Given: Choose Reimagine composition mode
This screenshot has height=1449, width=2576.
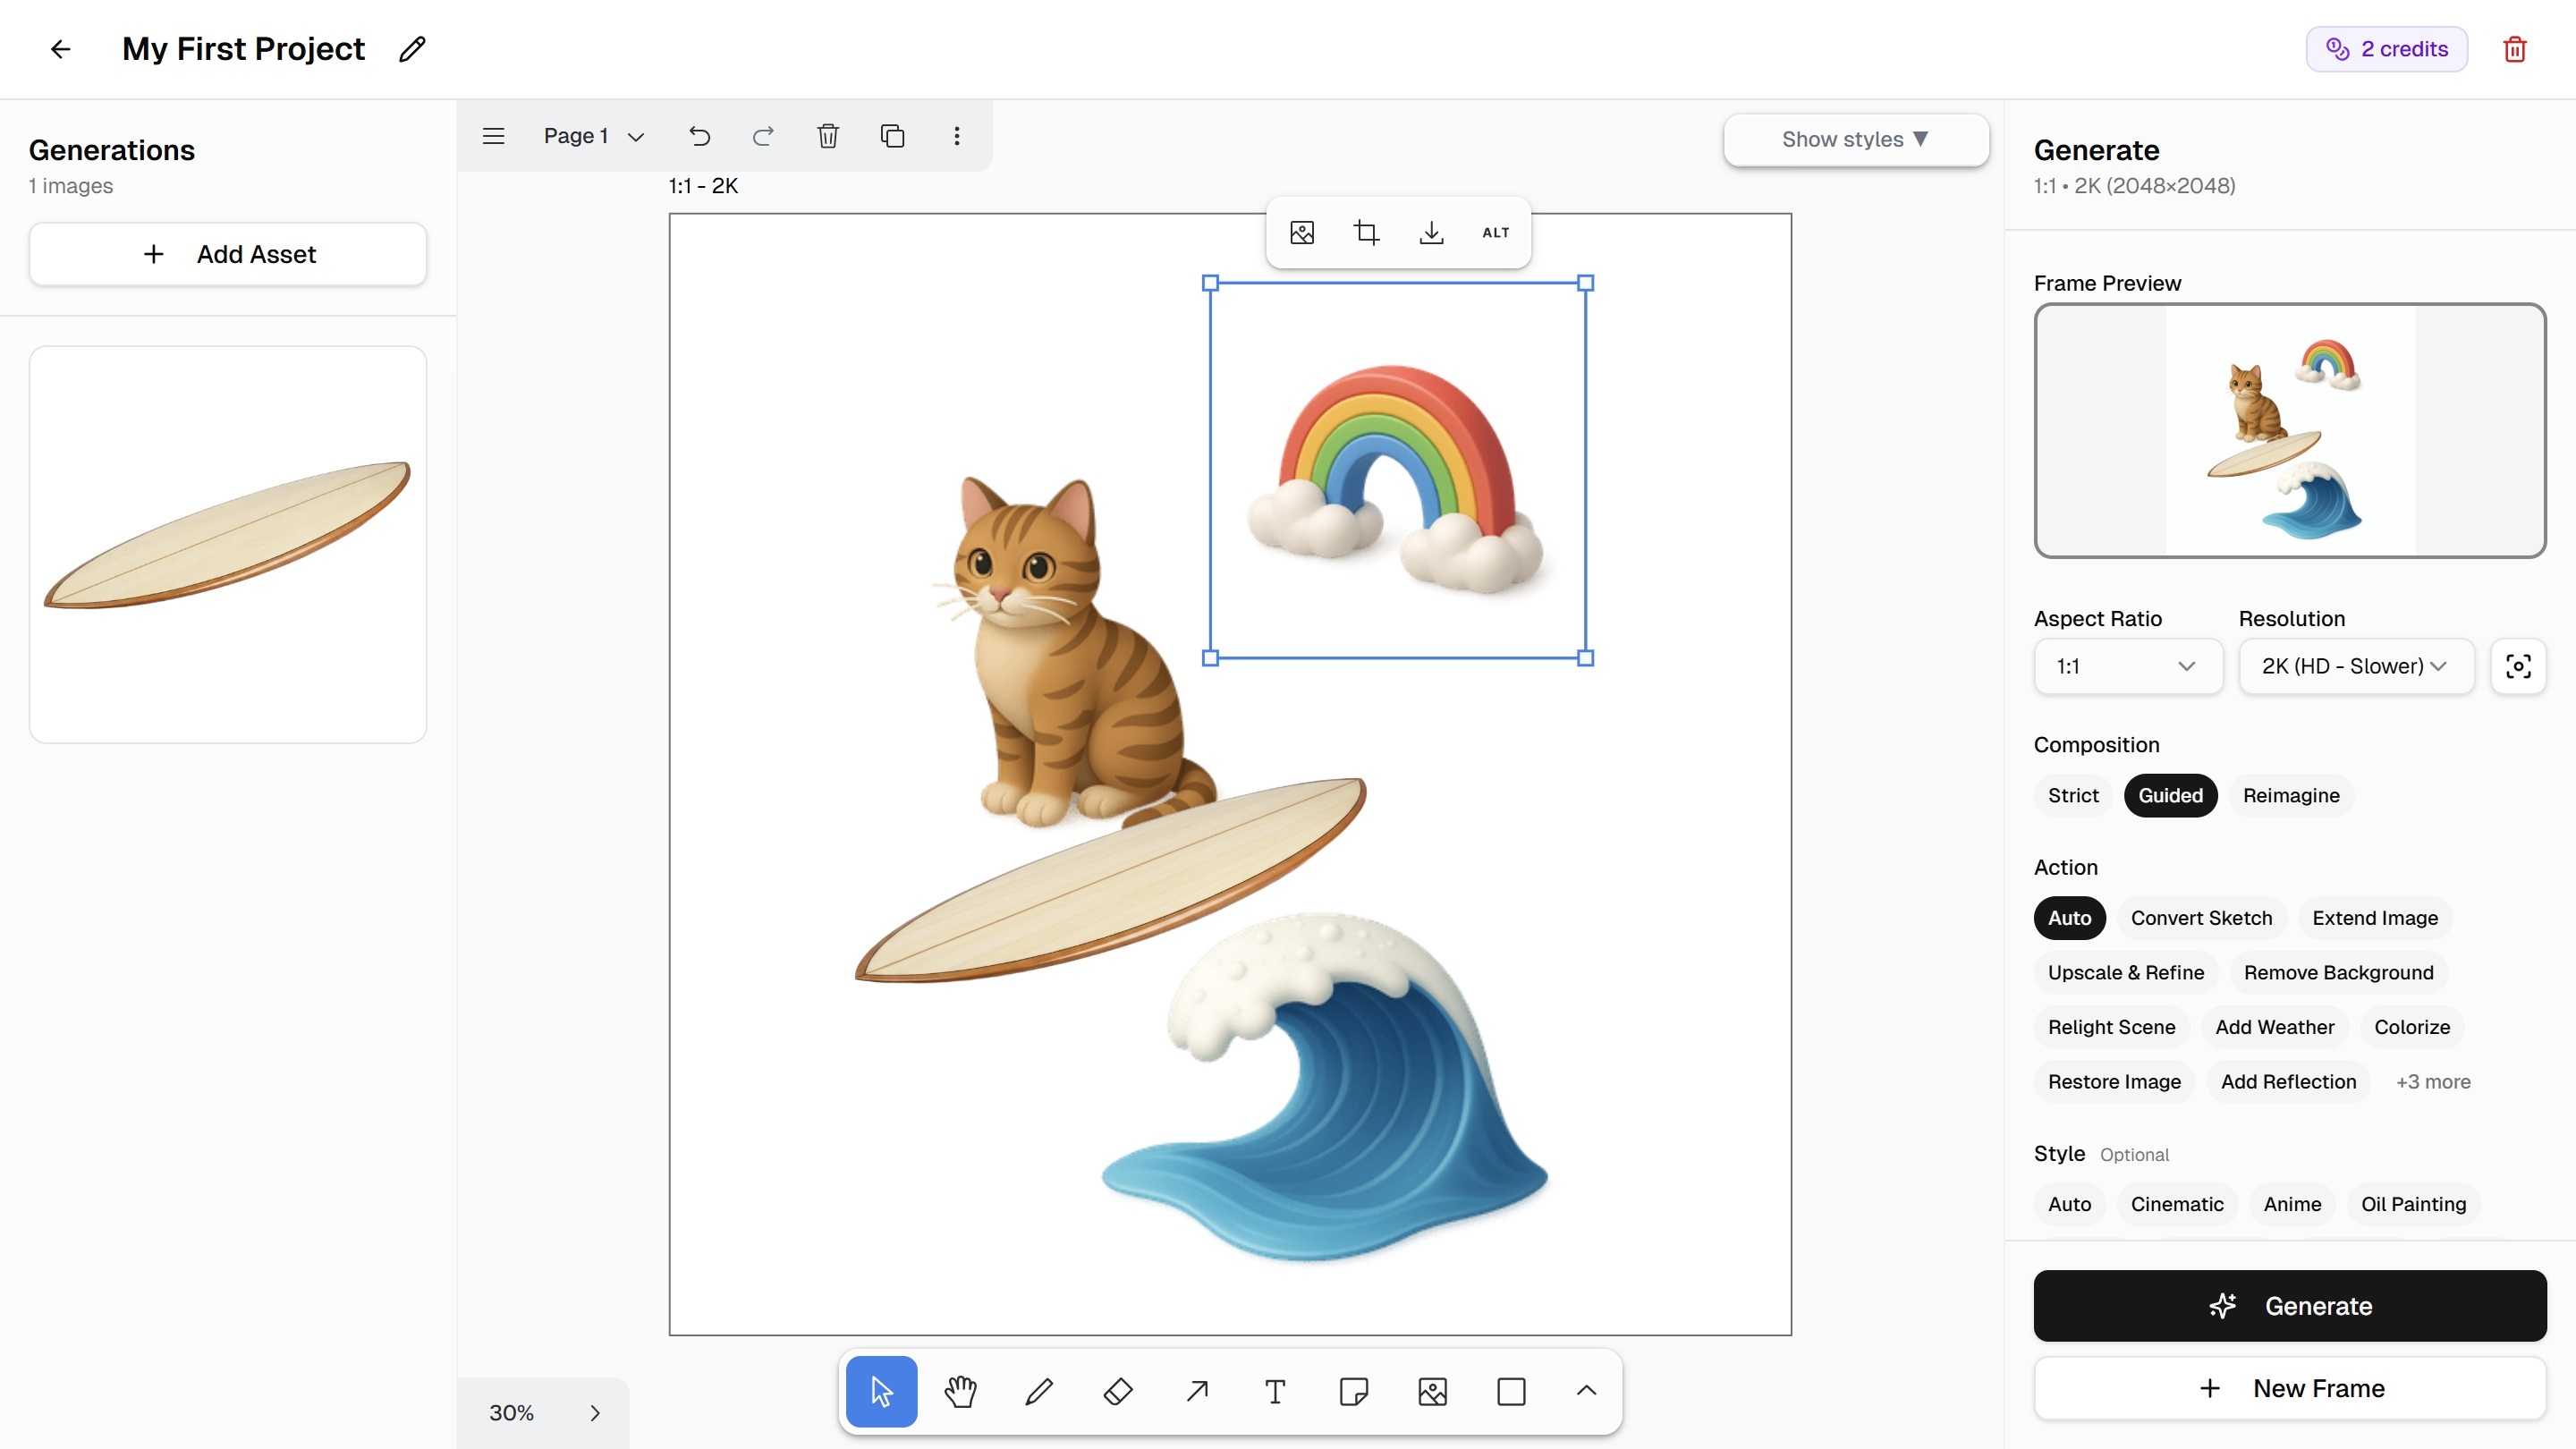Looking at the screenshot, I should point(2290,795).
